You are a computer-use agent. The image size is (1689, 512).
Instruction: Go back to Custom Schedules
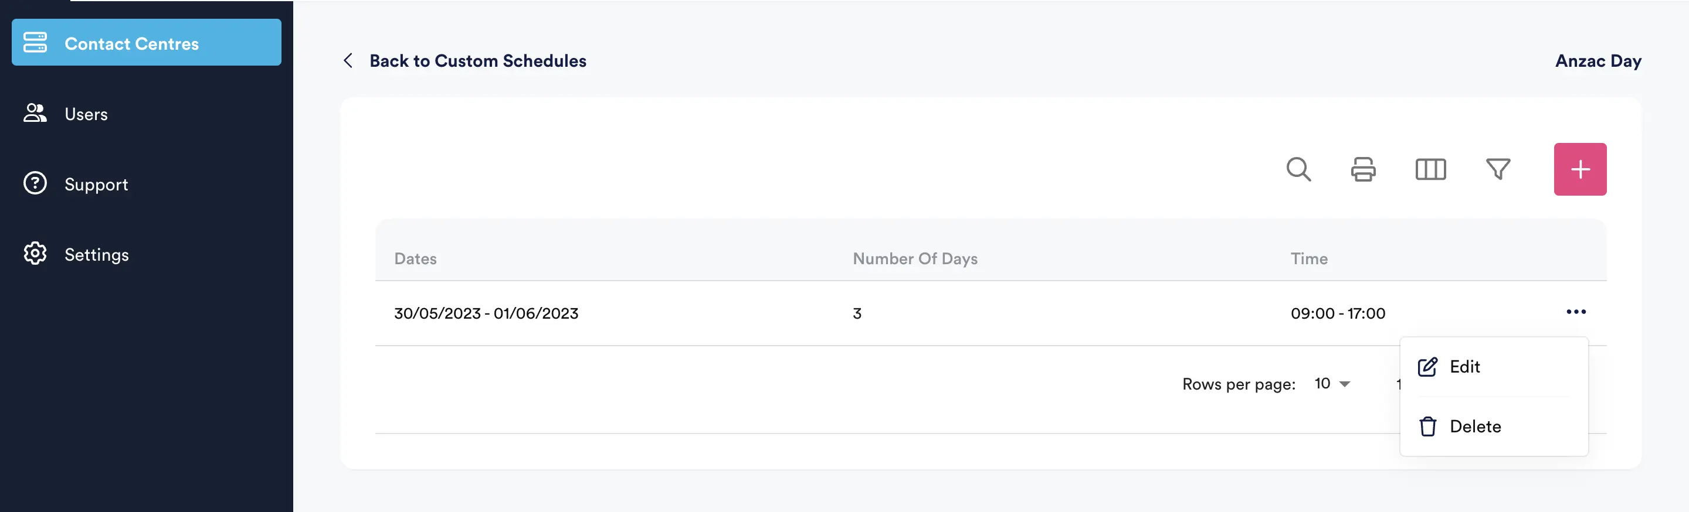[477, 61]
